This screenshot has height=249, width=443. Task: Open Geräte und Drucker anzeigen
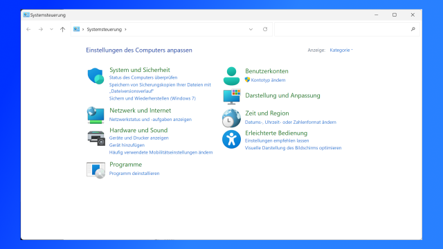138,138
